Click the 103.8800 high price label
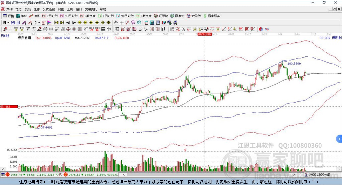This screenshot has width=342, height=185. tap(294, 64)
